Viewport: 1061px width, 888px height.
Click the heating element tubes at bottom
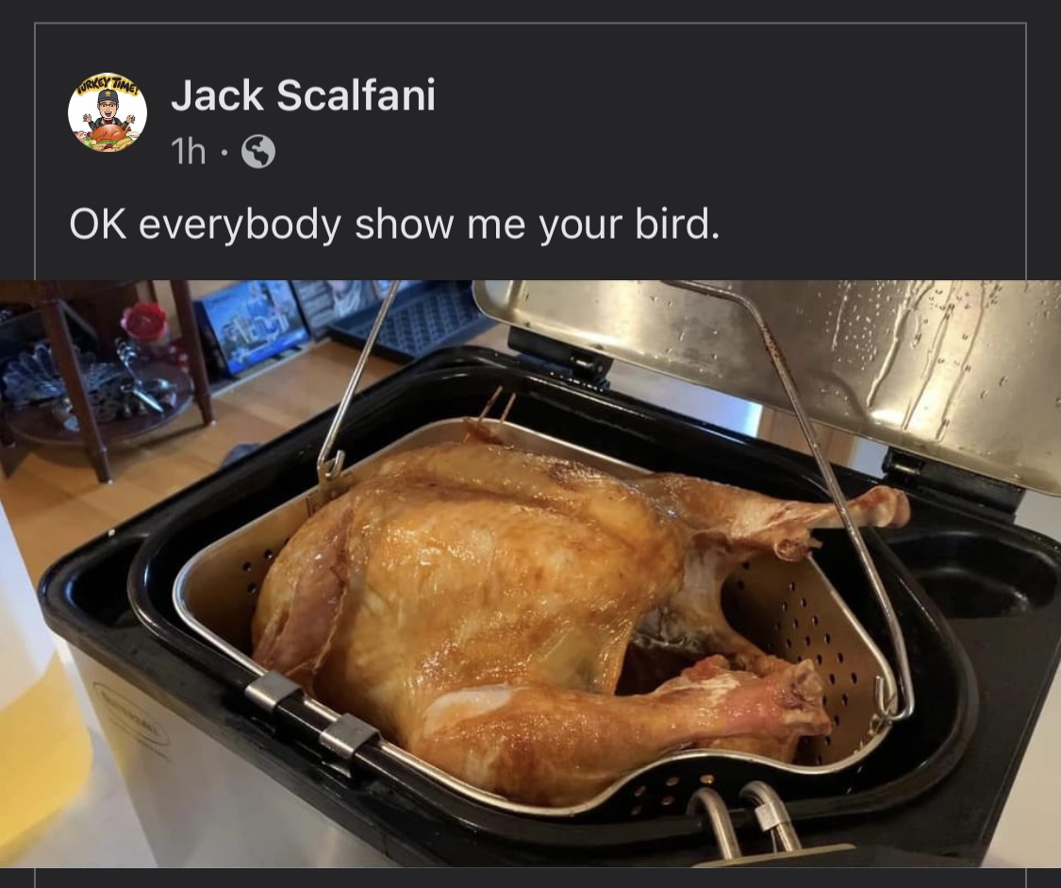(x=744, y=820)
